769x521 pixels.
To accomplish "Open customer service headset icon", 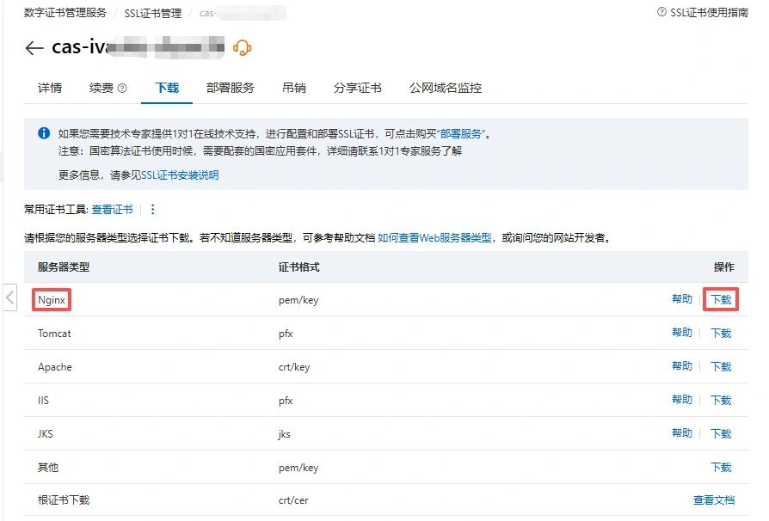I will point(241,48).
